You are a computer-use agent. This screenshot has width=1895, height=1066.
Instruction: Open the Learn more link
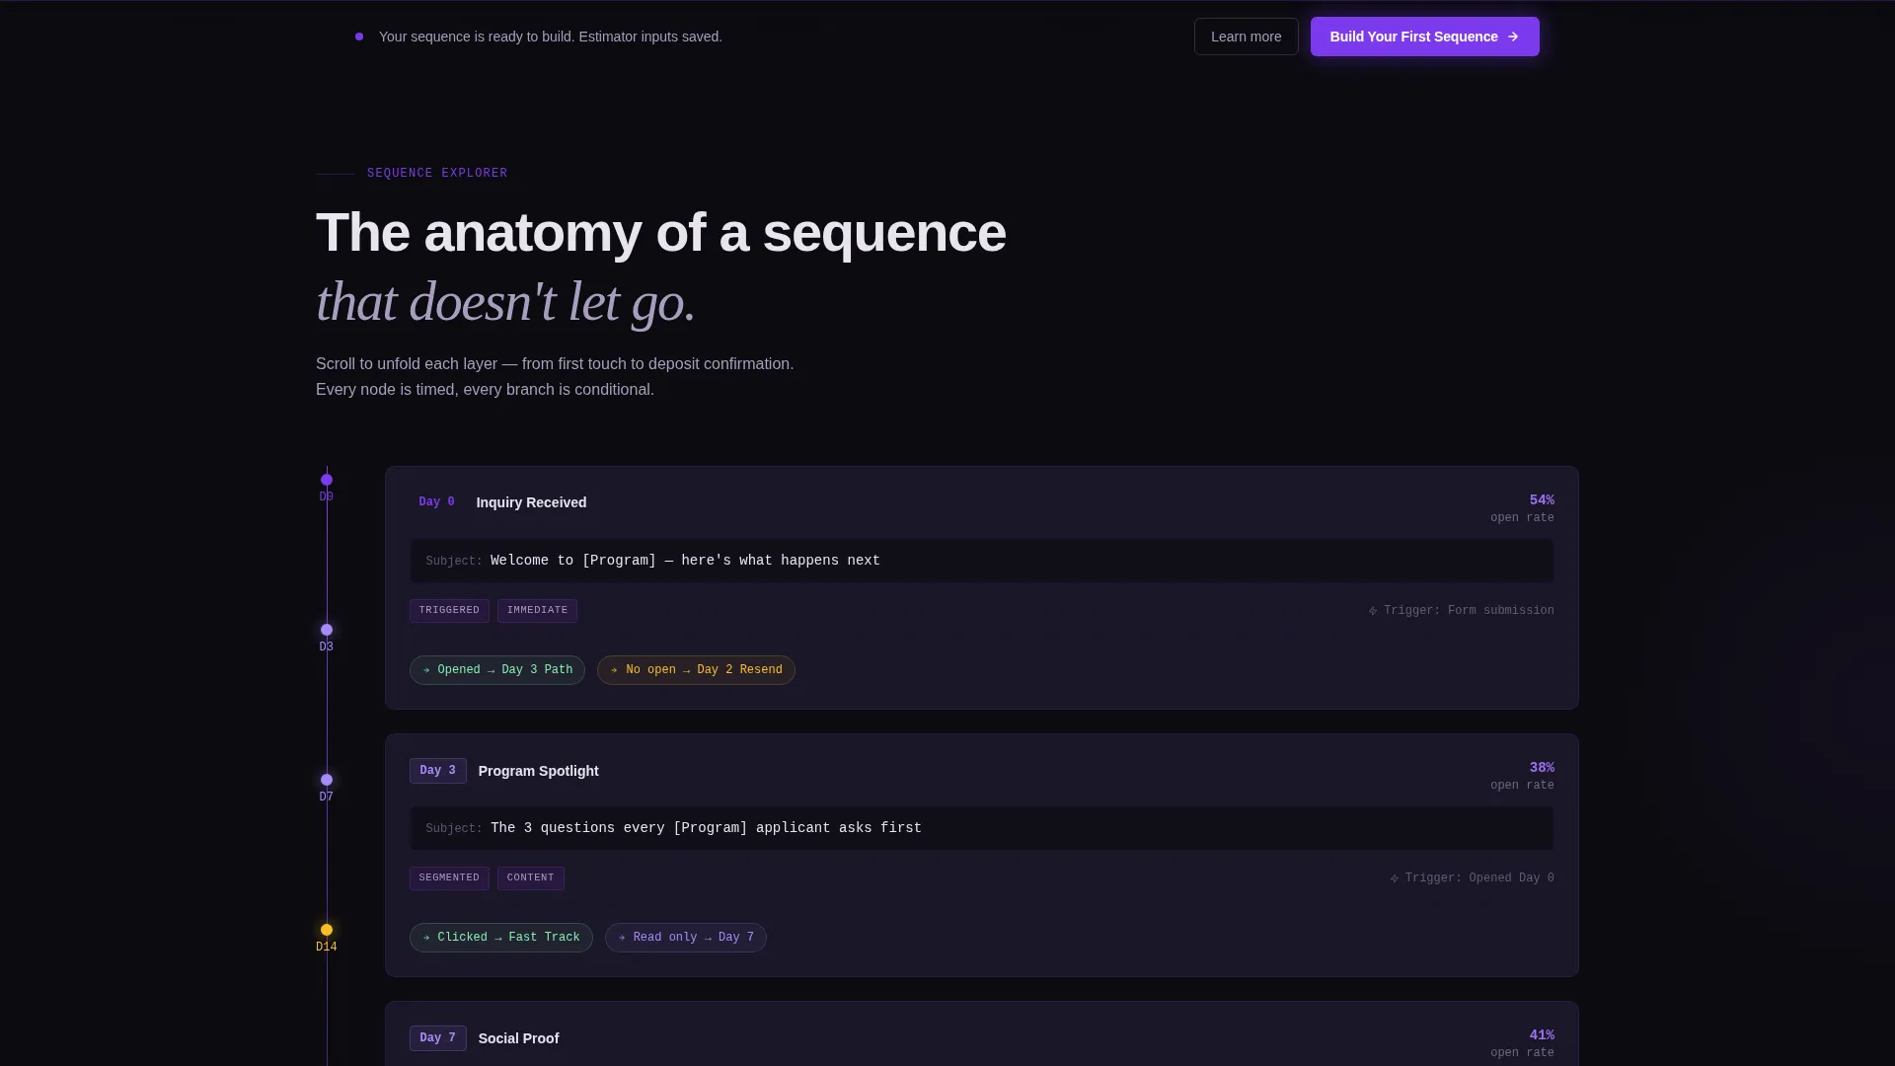pyautogui.click(x=1246, y=37)
